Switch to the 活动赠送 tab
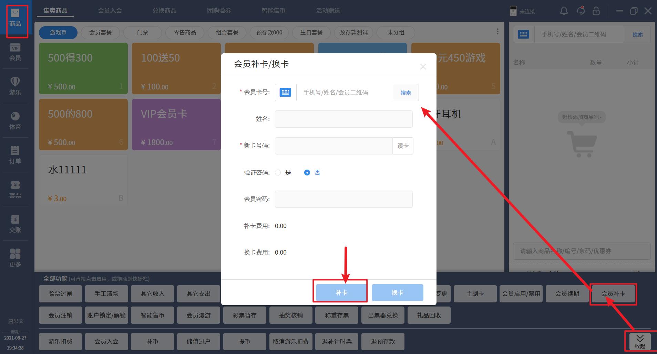Screen dimensions: 657x354 coord(328,11)
